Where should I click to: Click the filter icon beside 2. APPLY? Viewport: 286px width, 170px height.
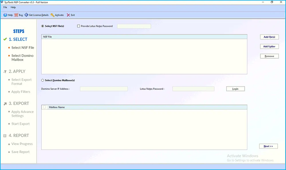(5, 72)
